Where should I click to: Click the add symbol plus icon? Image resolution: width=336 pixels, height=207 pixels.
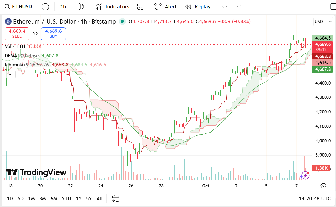(x=45, y=7)
